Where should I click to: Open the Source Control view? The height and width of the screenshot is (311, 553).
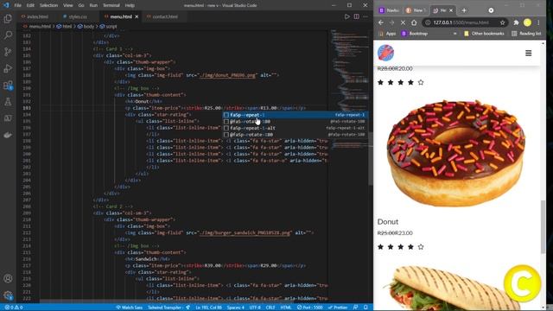pos(8,52)
